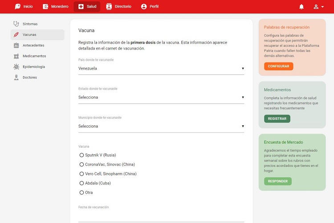The height and width of the screenshot is (223, 334).
Task: Go to the Monedero tab
Action: click(x=56, y=7)
